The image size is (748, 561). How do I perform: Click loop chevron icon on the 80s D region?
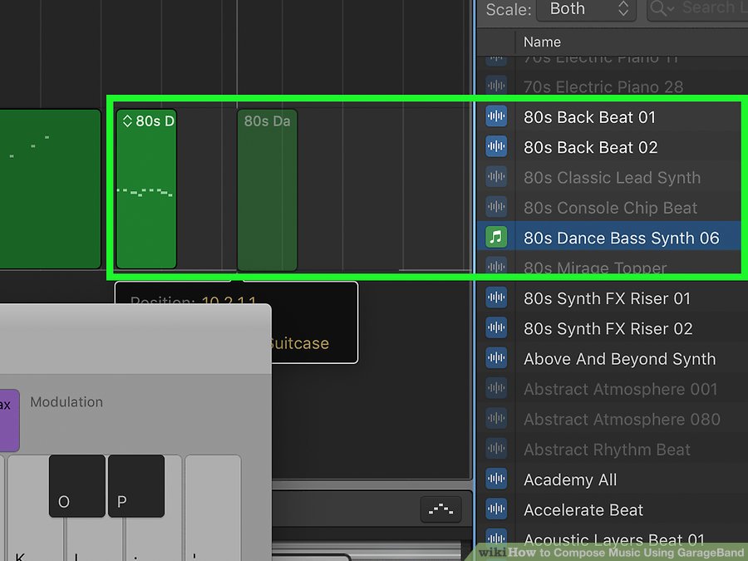127,121
